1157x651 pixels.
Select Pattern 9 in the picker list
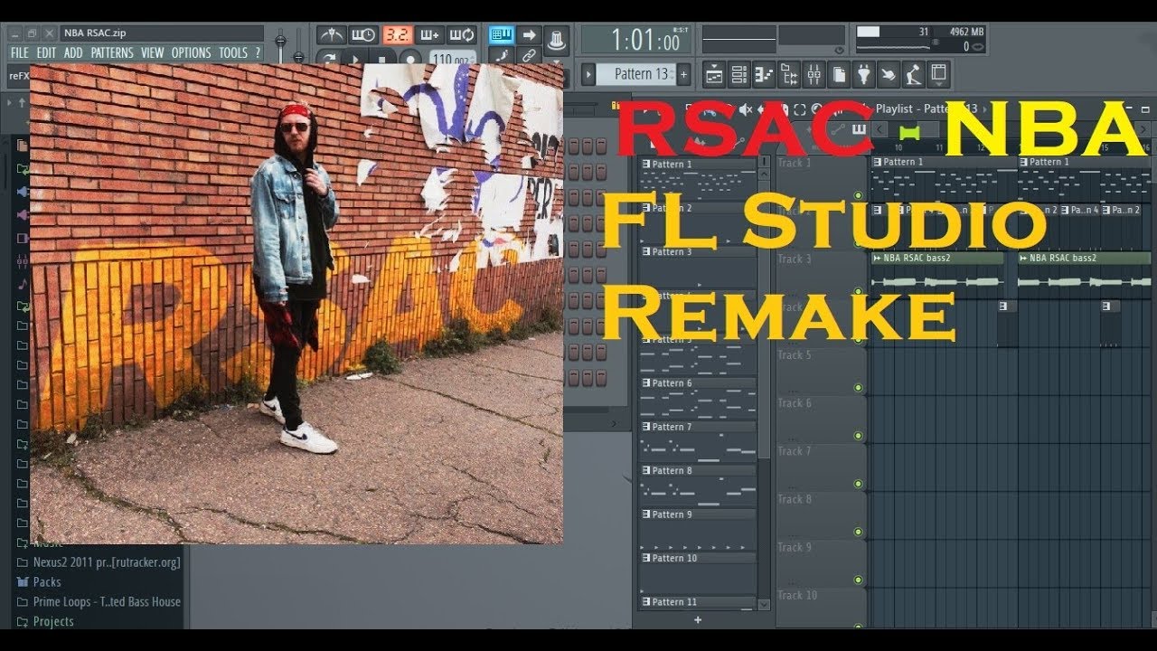point(697,528)
